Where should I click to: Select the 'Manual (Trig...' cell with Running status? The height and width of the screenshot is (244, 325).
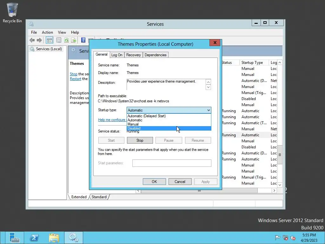(x=254, y=177)
